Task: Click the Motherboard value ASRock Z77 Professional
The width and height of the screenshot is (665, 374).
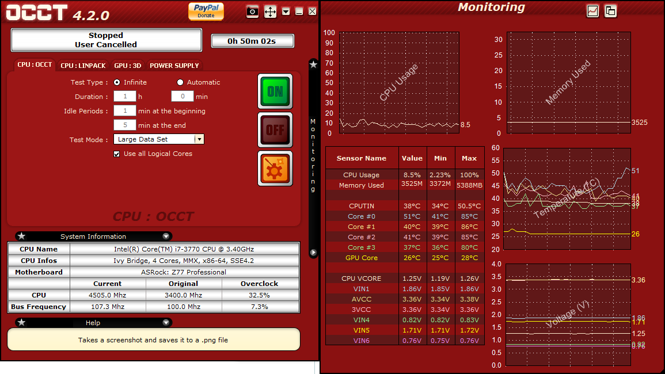Action: (x=184, y=272)
